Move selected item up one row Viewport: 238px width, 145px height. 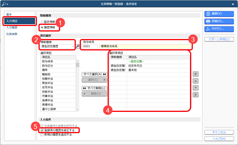(x=196, y=81)
